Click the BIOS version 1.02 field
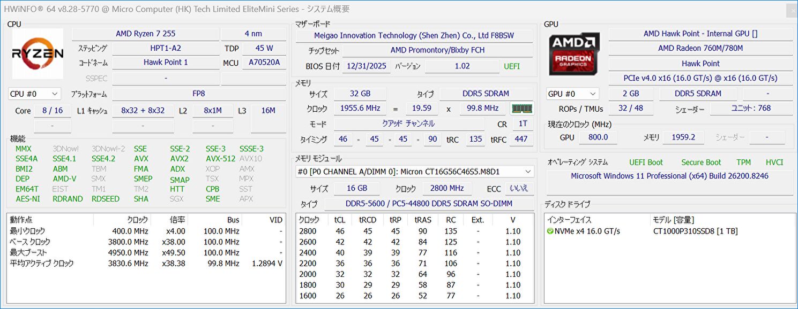Screen dimensions: 798x309 461,66
